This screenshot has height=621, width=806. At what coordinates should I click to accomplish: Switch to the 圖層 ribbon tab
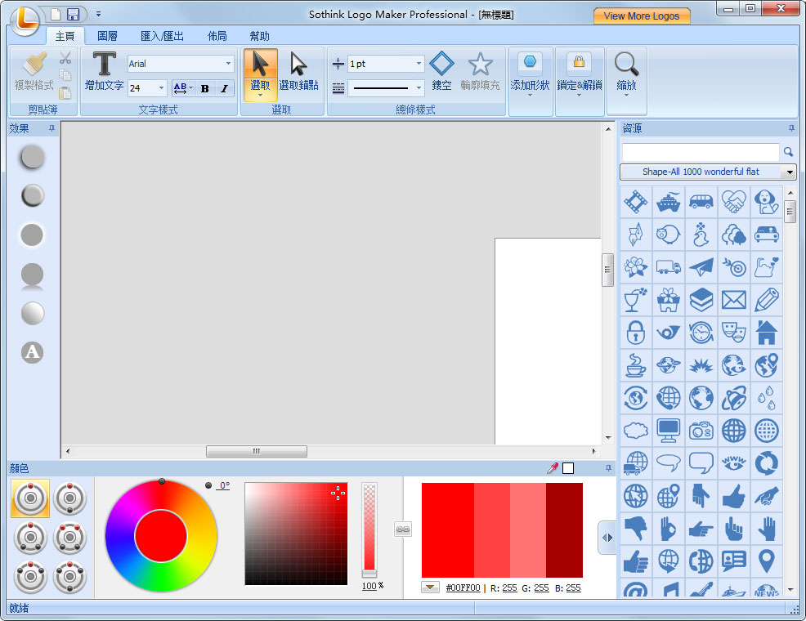tap(108, 36)
